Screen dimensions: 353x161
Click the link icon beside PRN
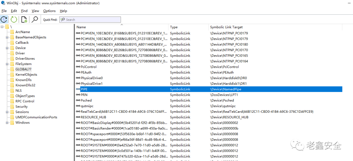tap(78, 95)
